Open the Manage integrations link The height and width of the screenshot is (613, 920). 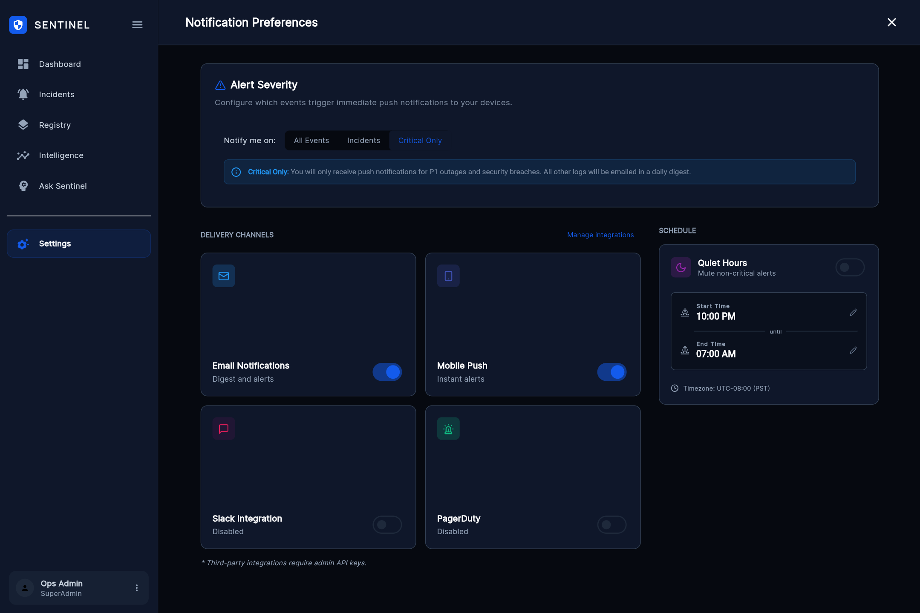click(x=600, y=235)
